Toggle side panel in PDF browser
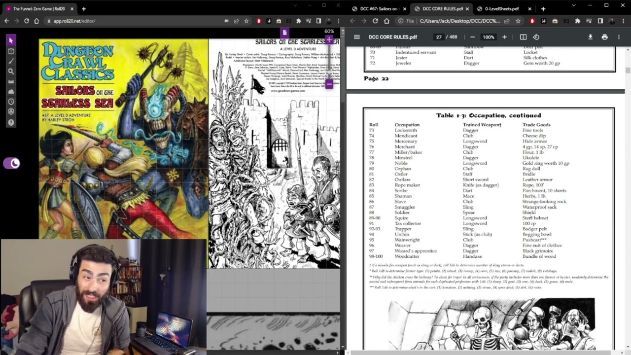This screenshot has height=355, width=631. click(x=600, y=21)
